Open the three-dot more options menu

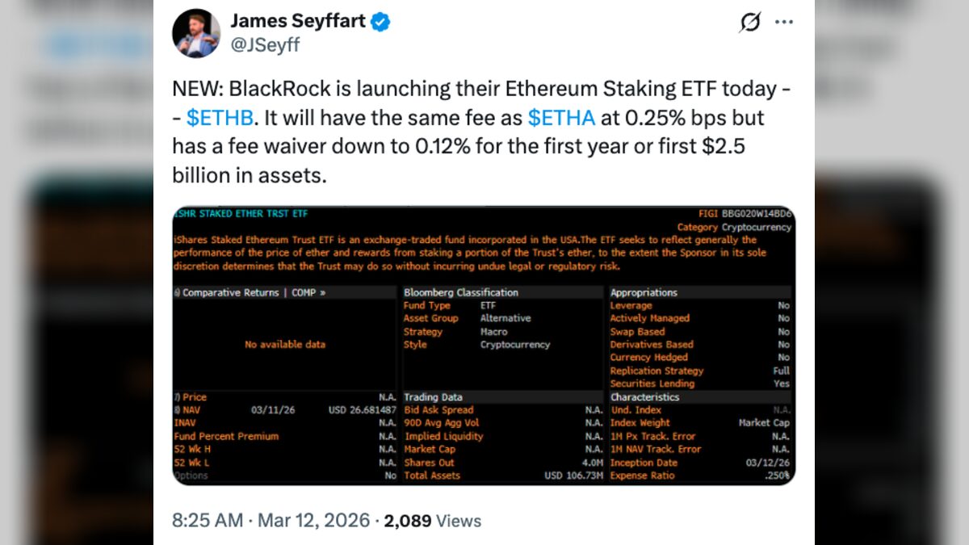pyautogui.click(x=783, y=23)
